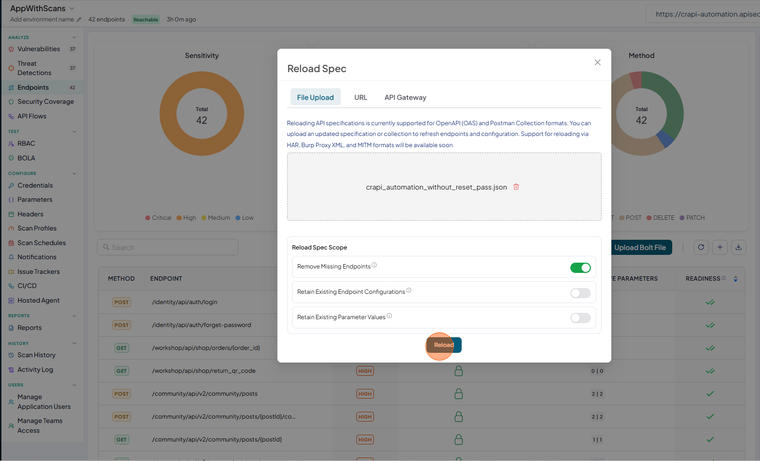Delete the uploaded crapi_automation json file
Screen dimensions: 760x461
click(516, 187)
